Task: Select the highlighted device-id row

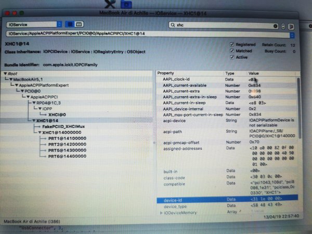Action: click(227, 199)
